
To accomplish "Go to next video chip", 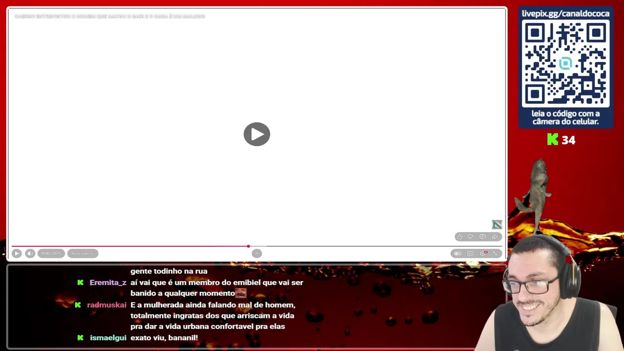I will pos(82,253).
